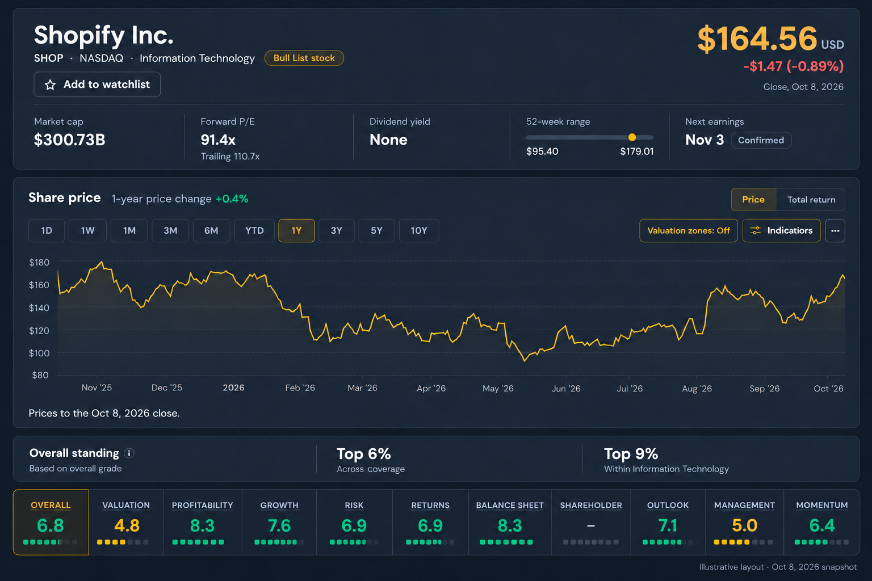Select the 1W time range
Screen dimensions: 872x581
[87, 230]
